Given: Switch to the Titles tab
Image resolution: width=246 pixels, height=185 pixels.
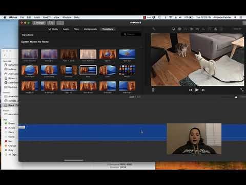Looking at the screenshot, I should pos(76,29).
